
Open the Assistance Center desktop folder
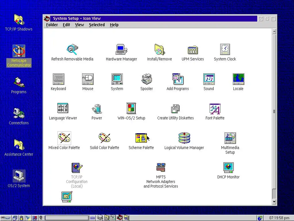19,145
